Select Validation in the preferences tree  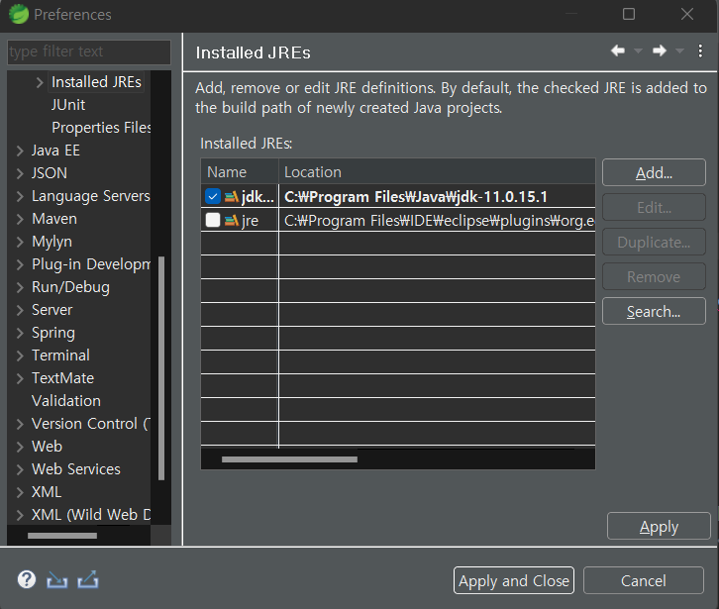click(66, 401)
